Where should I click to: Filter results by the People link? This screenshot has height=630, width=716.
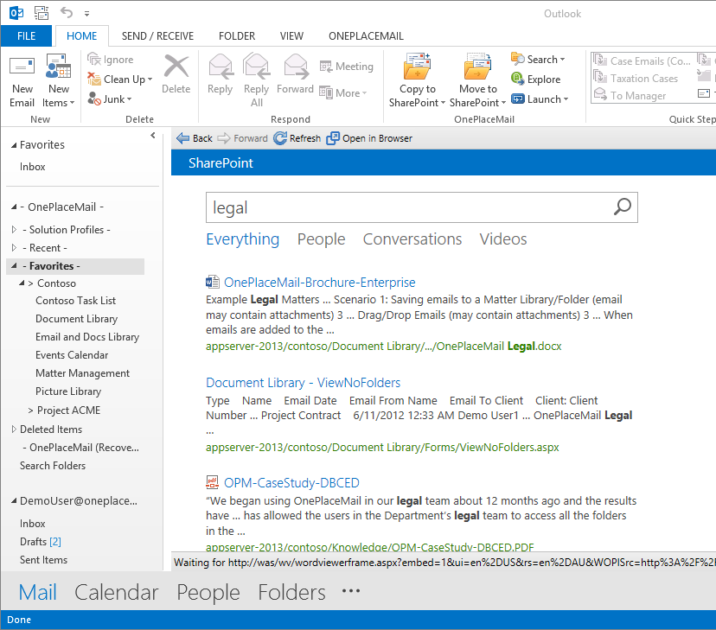pyautogui.click(x=321, y=239)
